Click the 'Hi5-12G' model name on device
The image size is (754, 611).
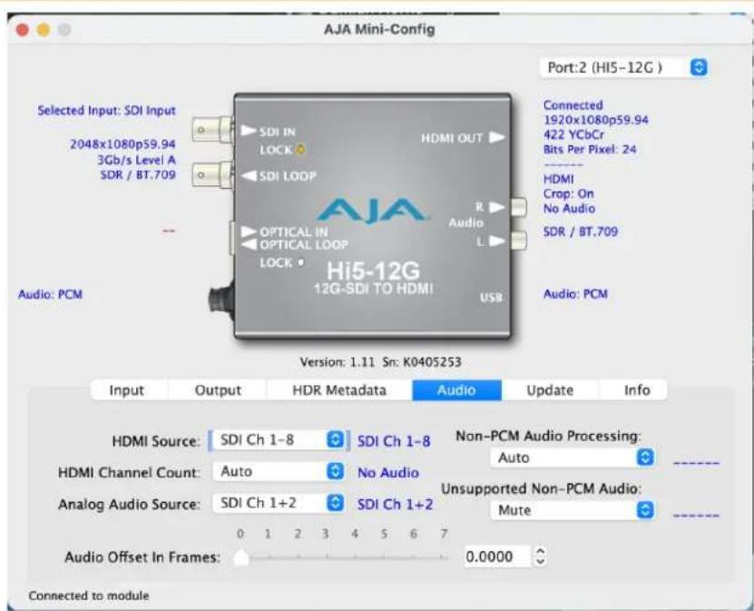(373, 271)
